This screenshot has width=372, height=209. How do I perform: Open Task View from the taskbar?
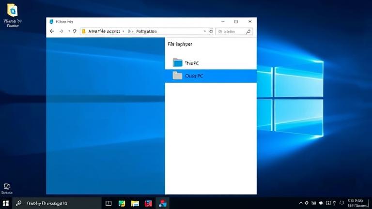pos(108,203)
